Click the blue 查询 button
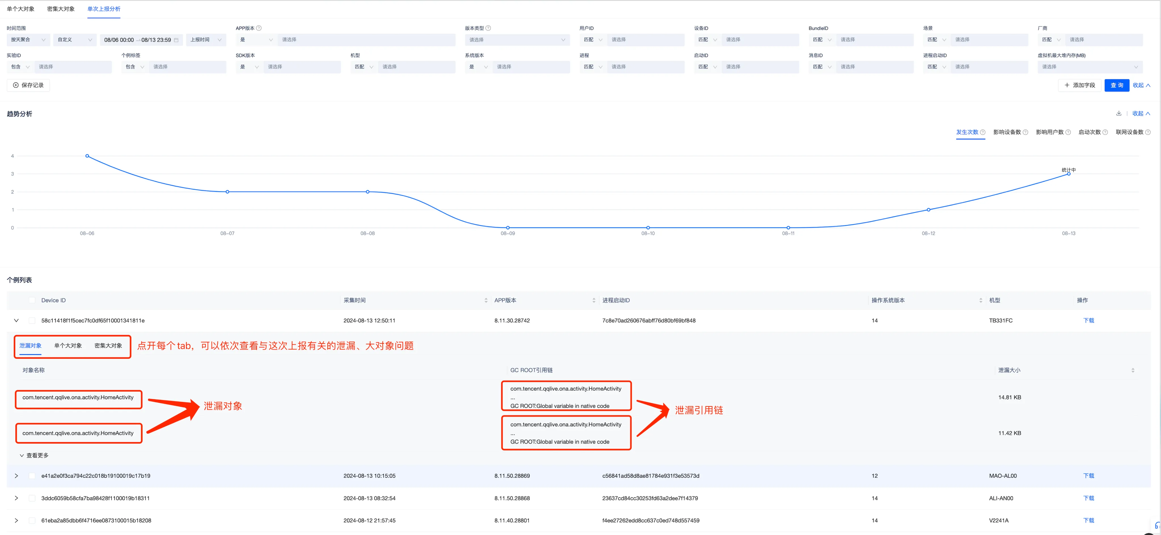Screen dimensions: 1161x535 coord(1116,85)
